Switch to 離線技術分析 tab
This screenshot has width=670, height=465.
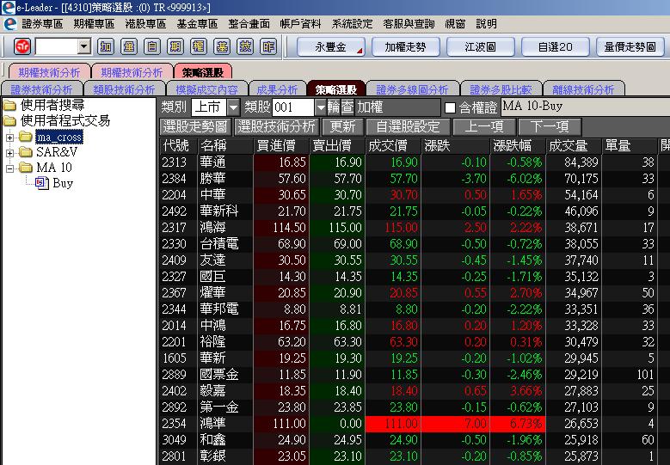tap(583, 89)
